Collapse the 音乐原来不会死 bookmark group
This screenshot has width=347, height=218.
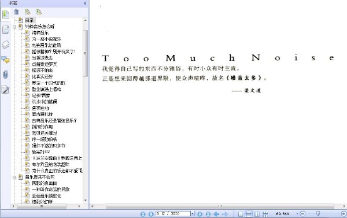(14, 178)
